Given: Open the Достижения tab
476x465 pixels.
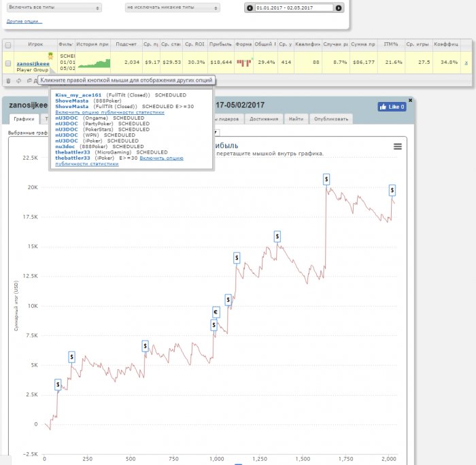Looking at the screenshot, I should pos(263,119).
